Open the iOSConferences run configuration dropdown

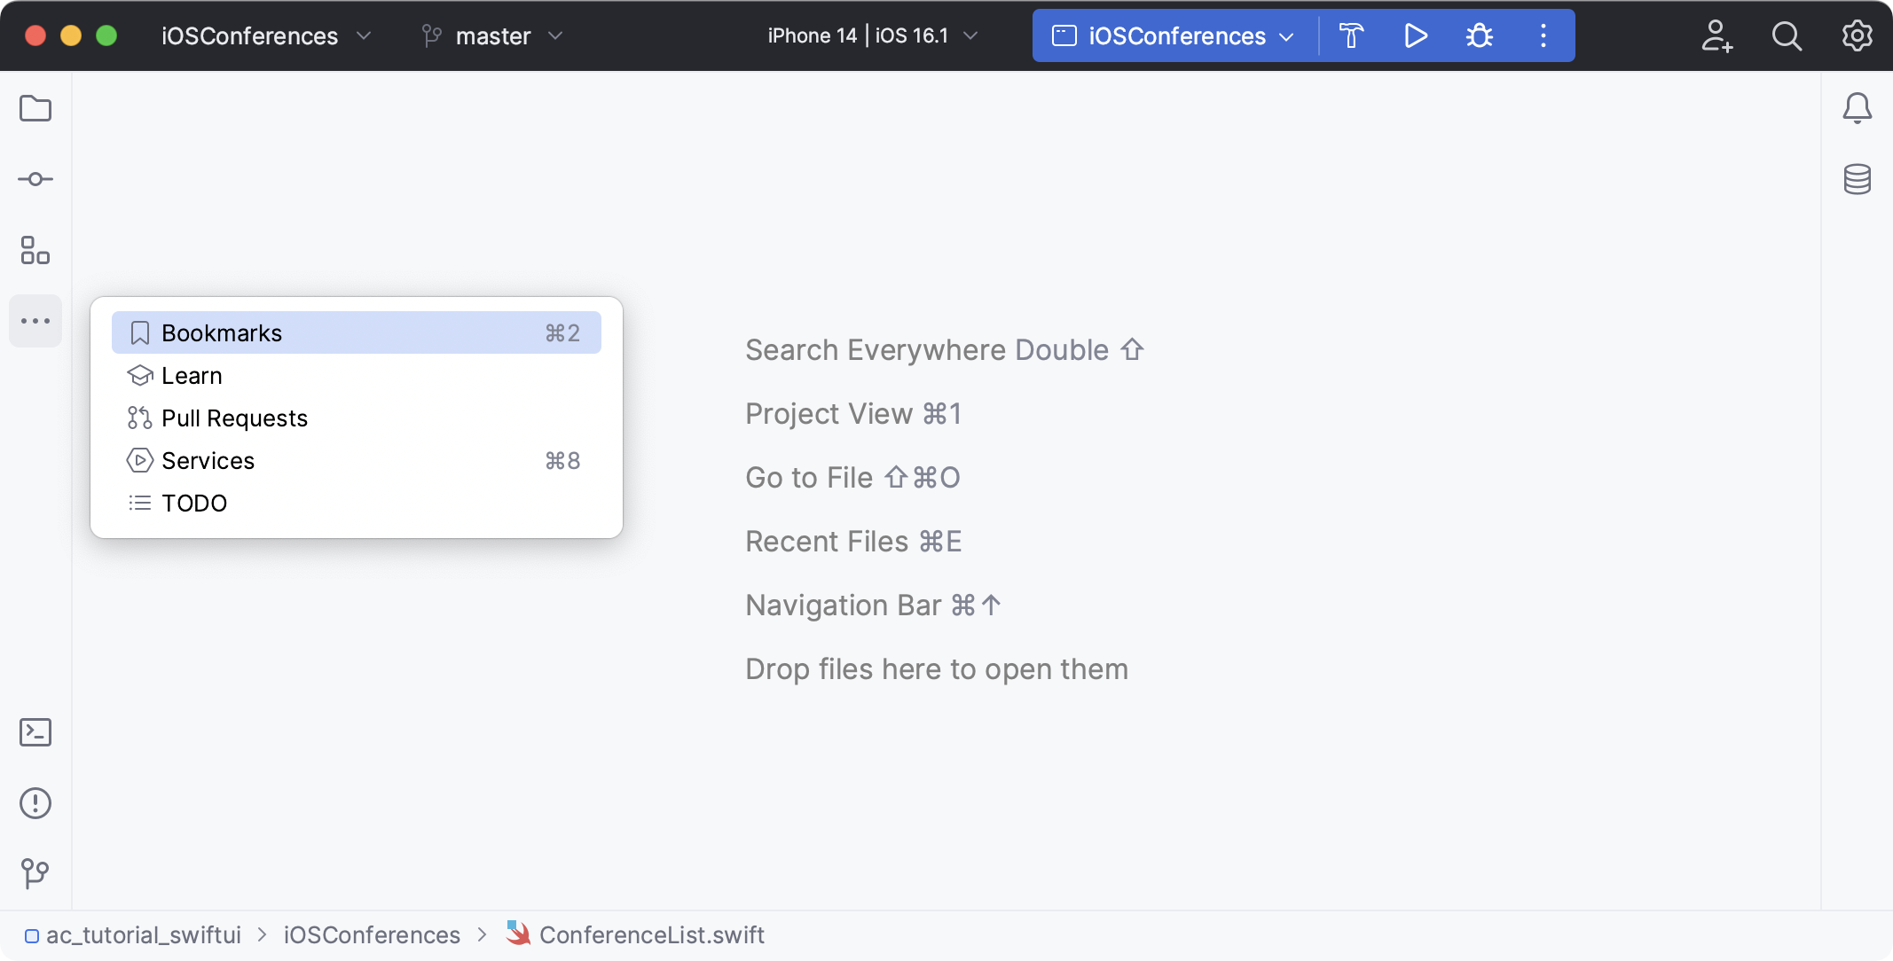pos(1174,35)
